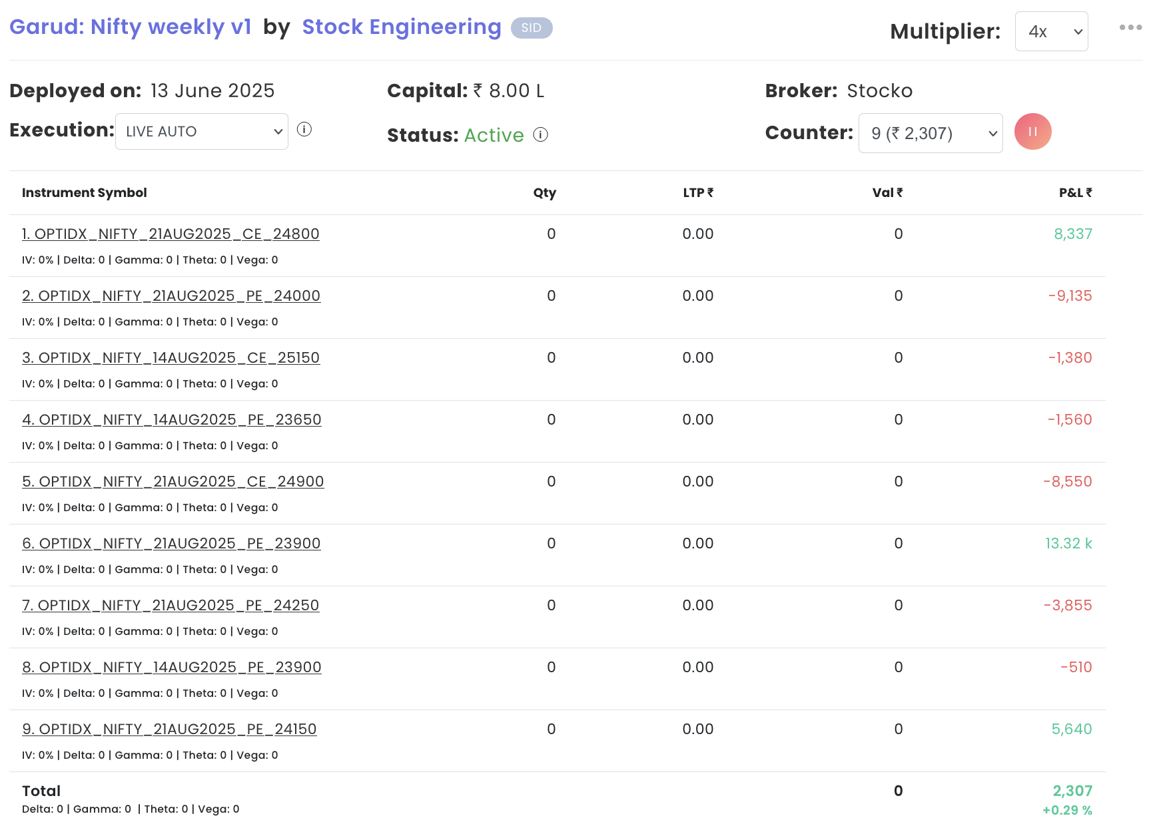The width and height of the screenshot is (1151, 832).
Task: Click the info icon beside Execution dropdown
Action: click(x=304, y=130)
